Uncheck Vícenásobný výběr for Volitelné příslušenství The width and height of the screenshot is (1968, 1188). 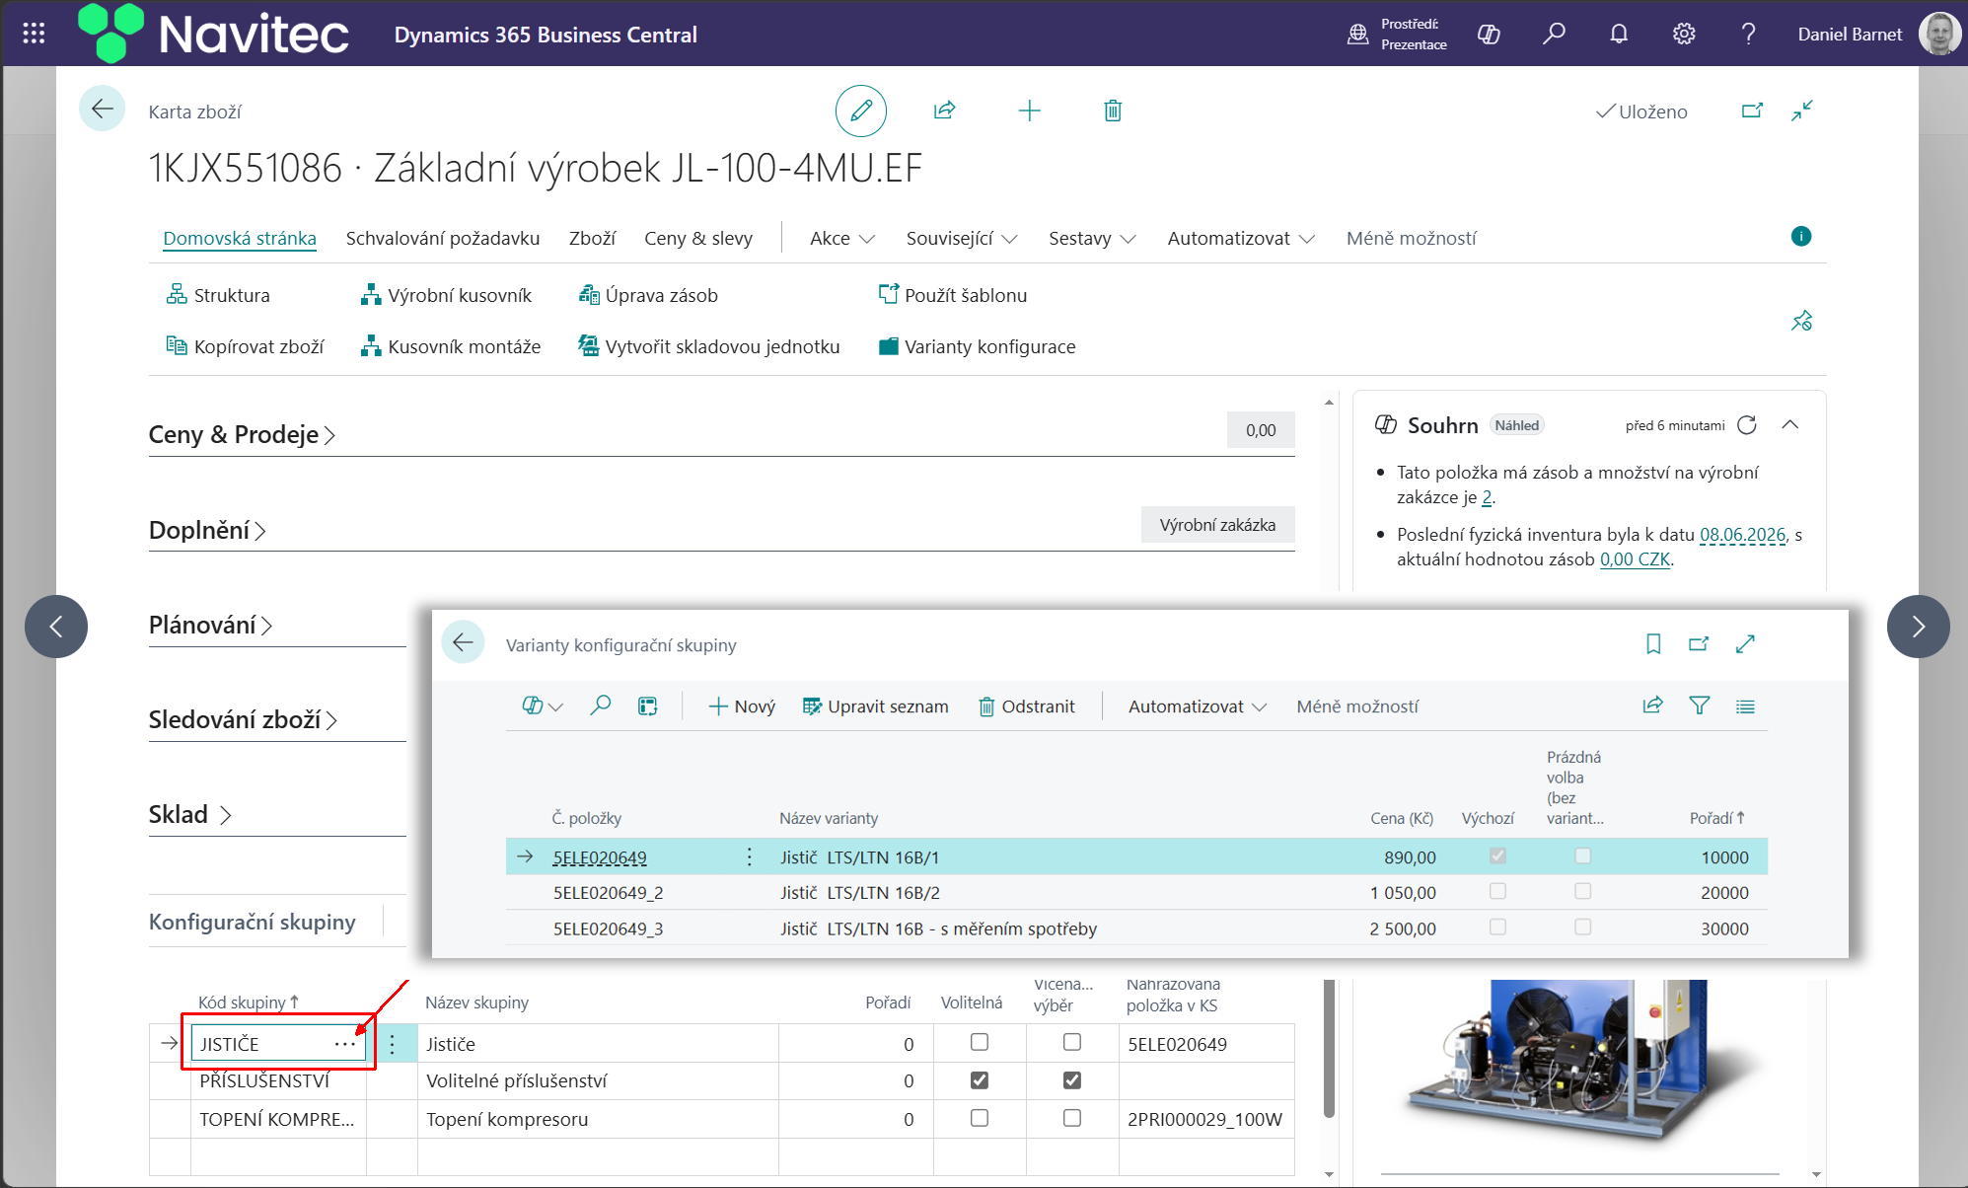[1072, 1080]
